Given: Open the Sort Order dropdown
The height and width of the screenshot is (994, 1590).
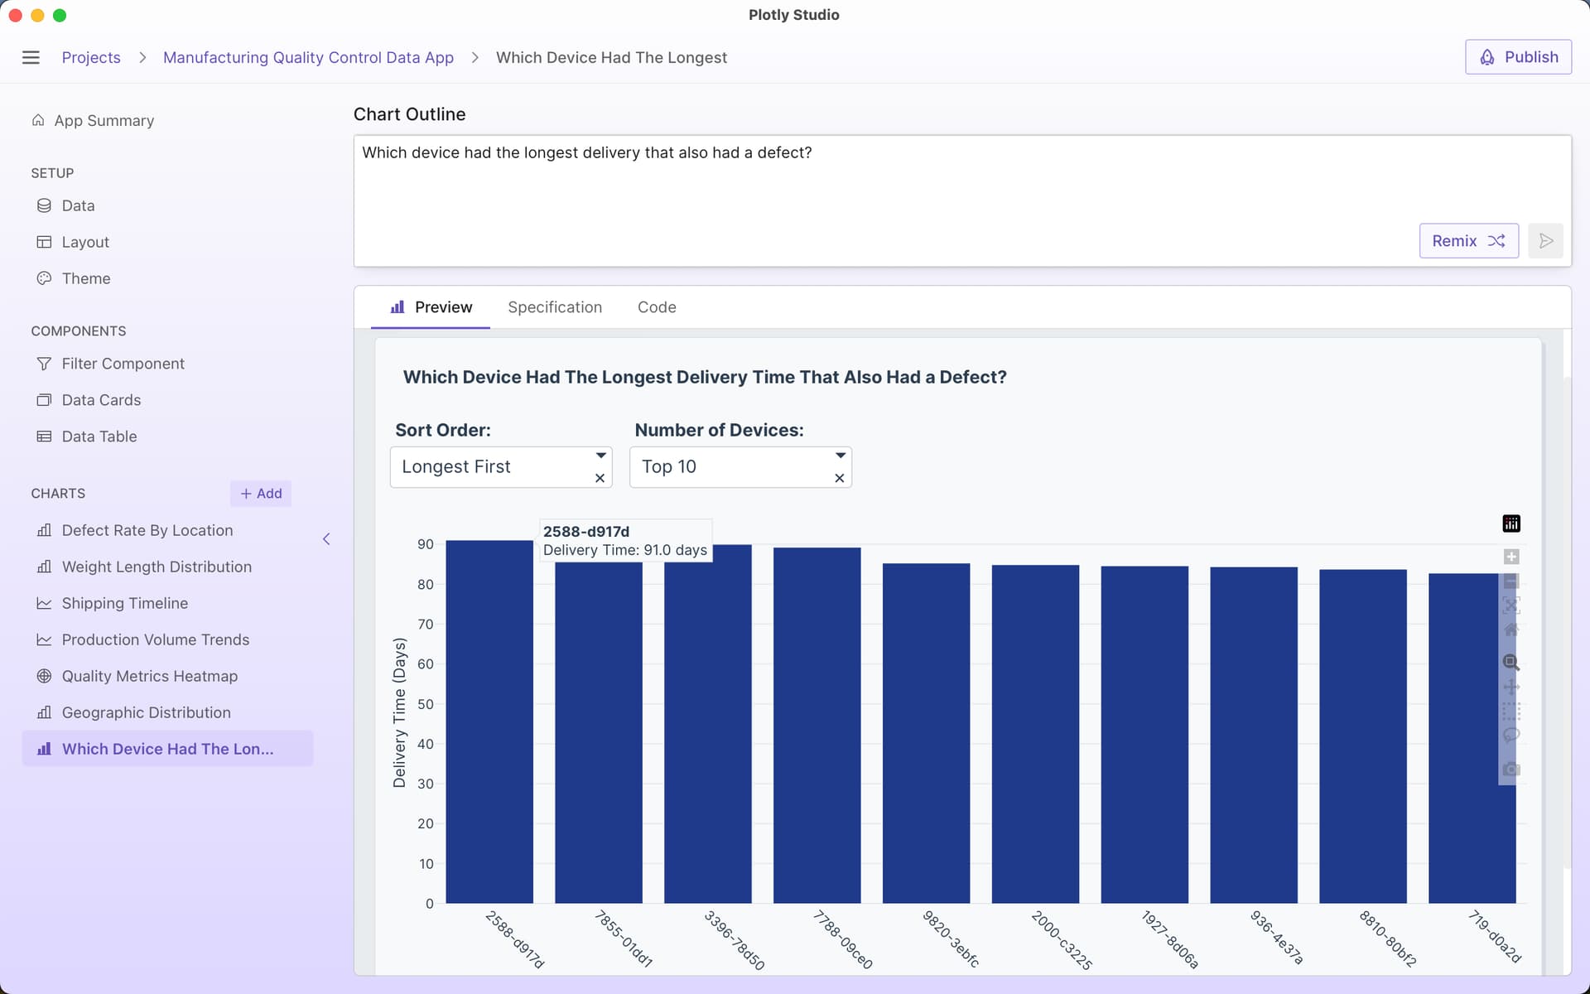Looking at the screenshot, I should 600,456.
